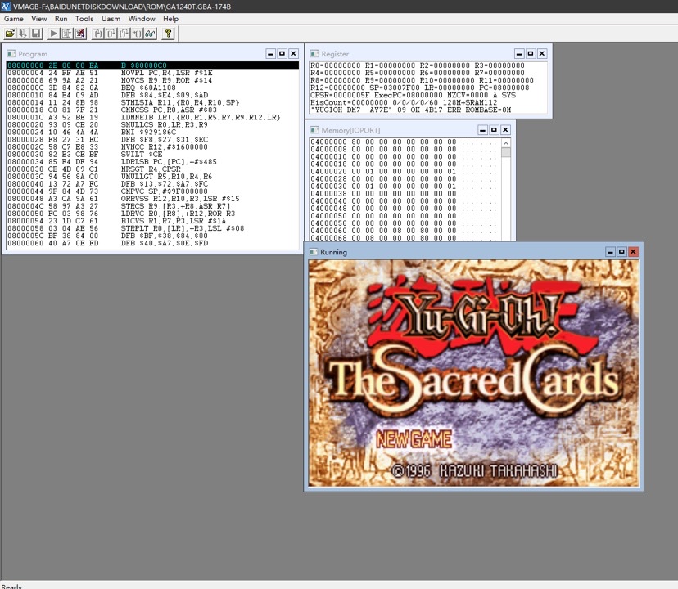Click the HisCount=00000000 register line
Image resolution: width=678 pixels, height=589 pixels.
pyautogui.click(x=404, y=102)
